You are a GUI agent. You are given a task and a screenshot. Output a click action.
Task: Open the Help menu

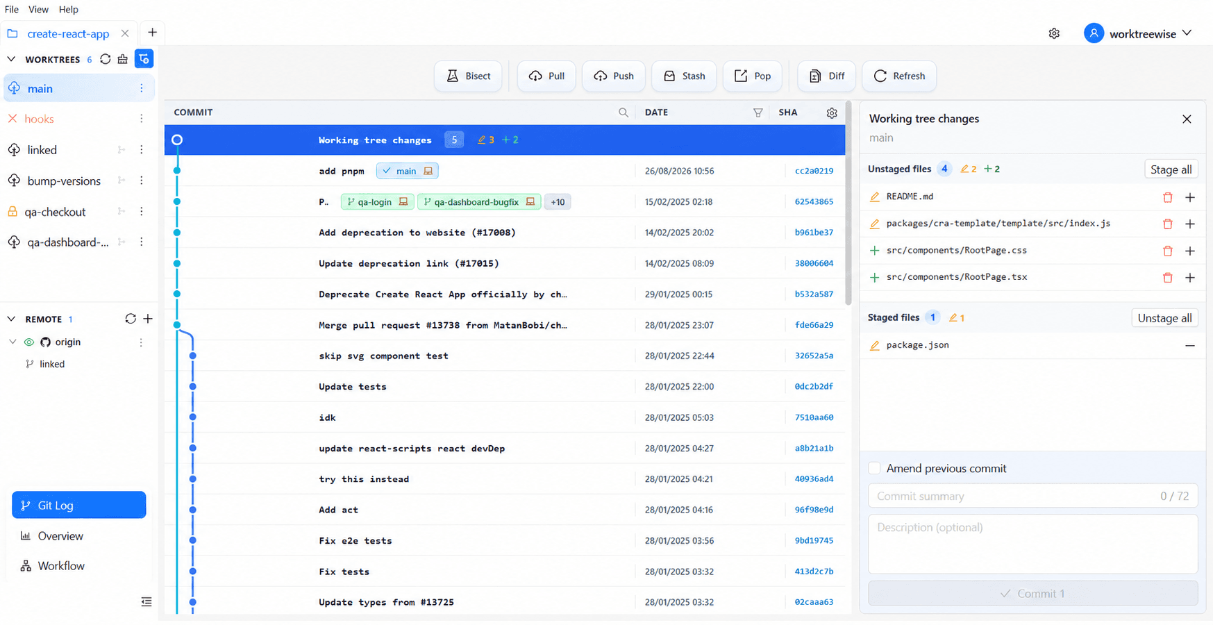click(68, 10)
